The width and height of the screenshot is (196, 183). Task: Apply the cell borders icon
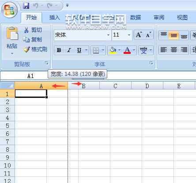tap(96, 50)
